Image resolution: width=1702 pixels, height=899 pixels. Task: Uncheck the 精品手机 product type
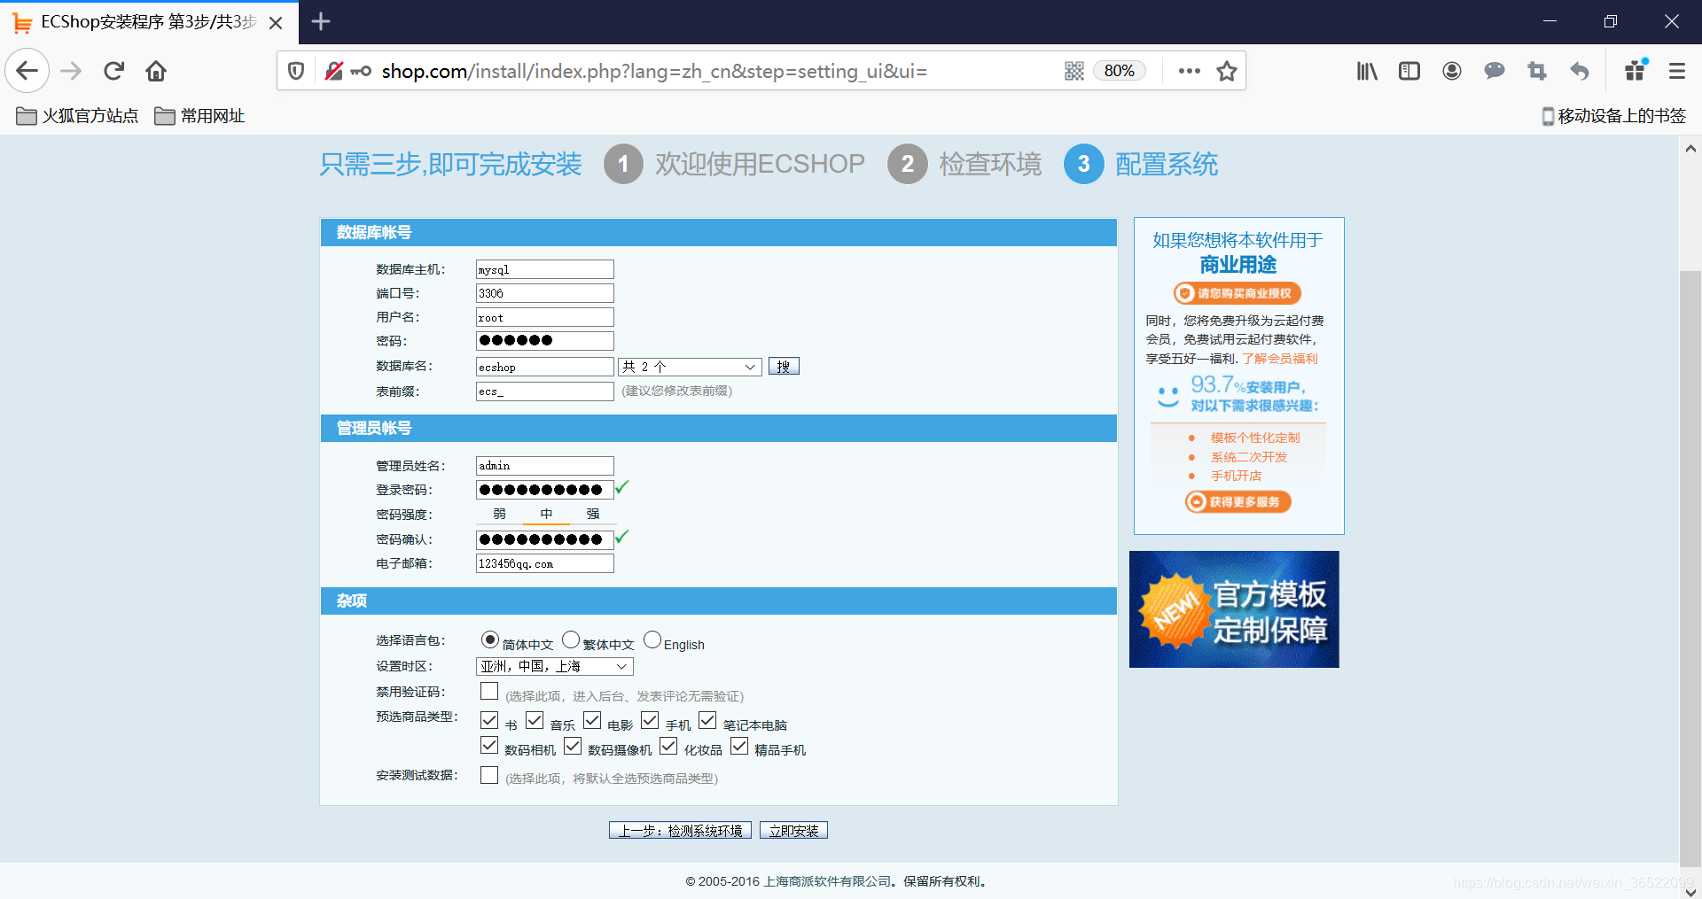(x=739, y=746)
